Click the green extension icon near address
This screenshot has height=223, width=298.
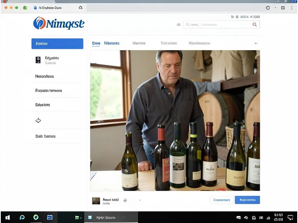pos(25,8)
